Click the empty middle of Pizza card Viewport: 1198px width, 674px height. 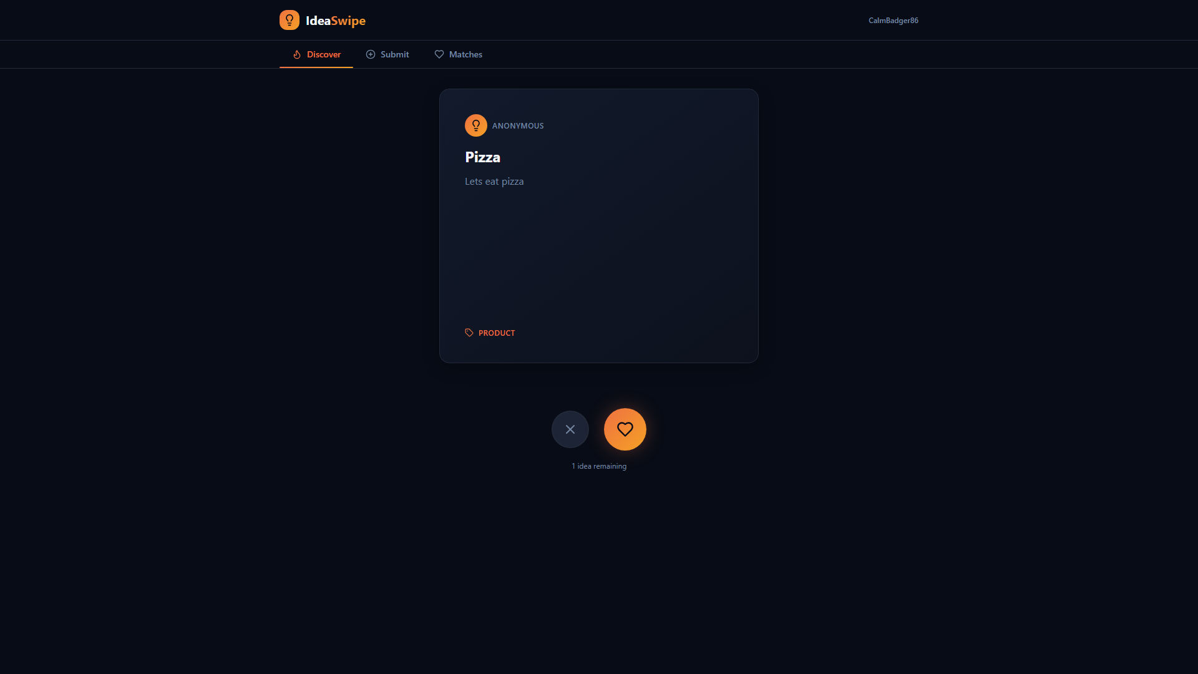[x=599, y=256]
